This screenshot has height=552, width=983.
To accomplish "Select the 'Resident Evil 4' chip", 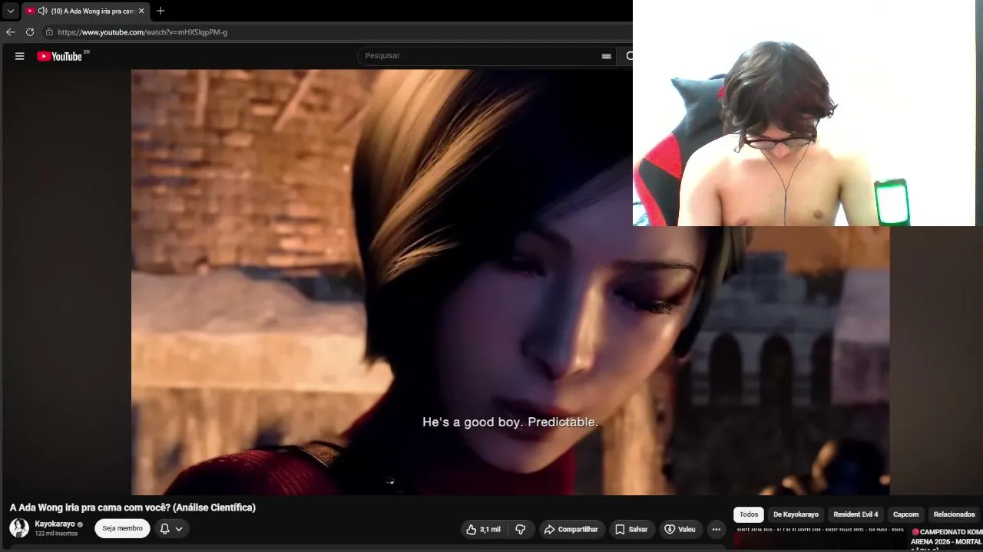I will pos(856,514).
